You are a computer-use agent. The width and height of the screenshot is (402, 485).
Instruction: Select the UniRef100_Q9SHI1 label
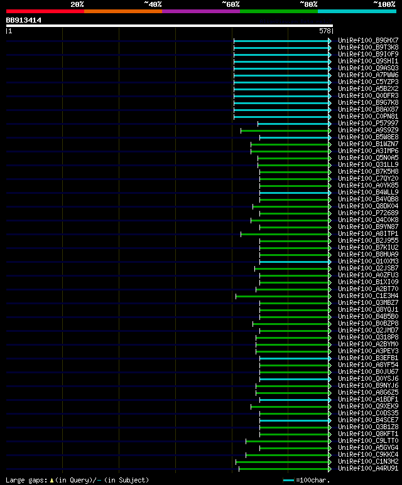click(368, 61)
